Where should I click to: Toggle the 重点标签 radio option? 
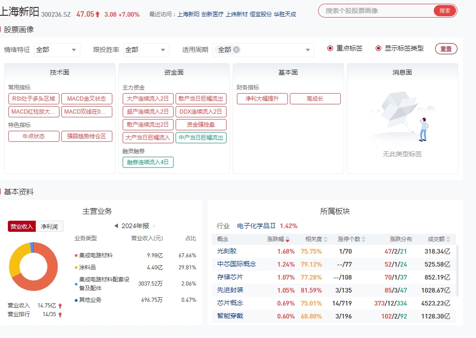[x=330, y=49]
